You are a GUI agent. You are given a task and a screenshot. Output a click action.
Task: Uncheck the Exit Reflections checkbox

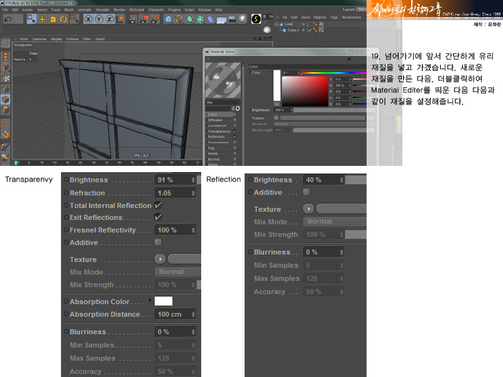158,217
